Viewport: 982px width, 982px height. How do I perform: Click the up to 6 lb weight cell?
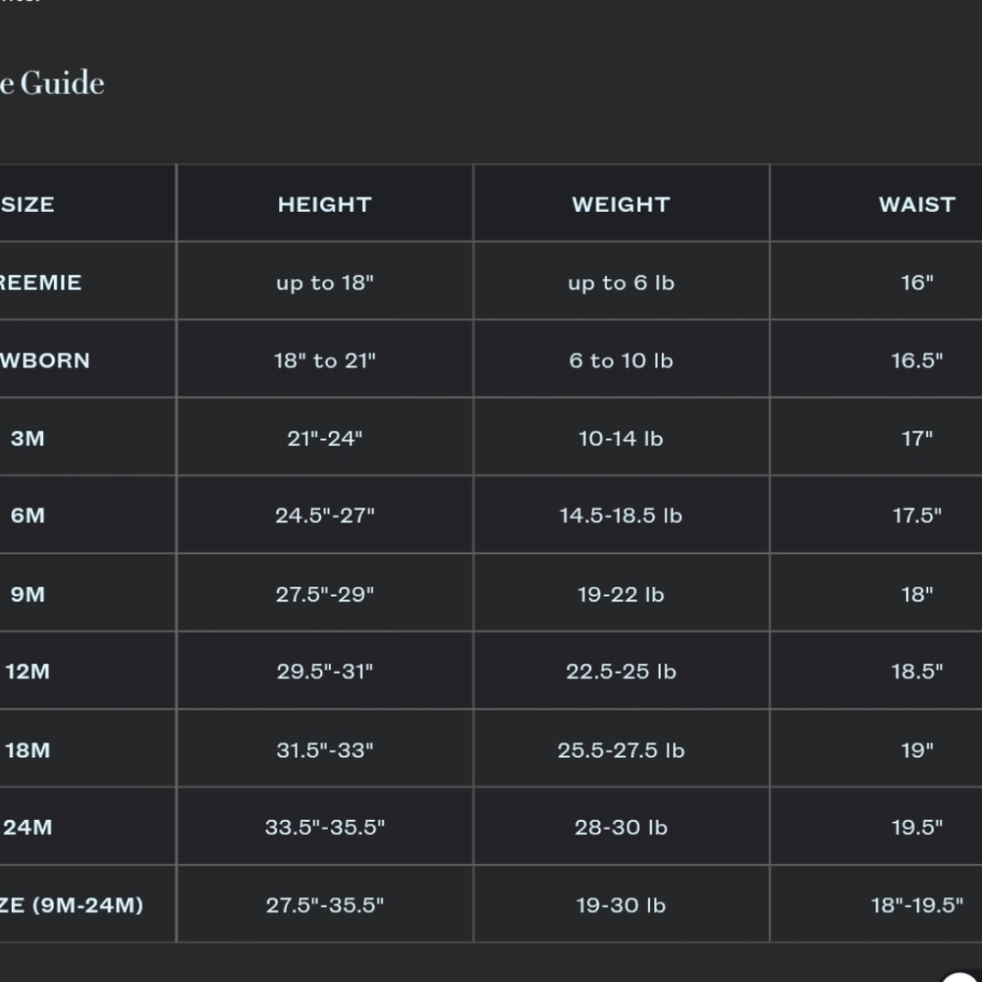pyautogui.click(x=621, y=283)
